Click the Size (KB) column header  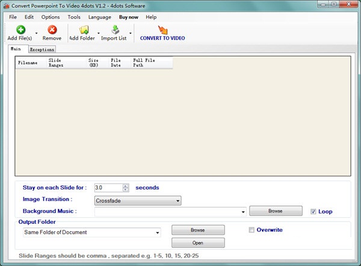[x=97, y=63]
